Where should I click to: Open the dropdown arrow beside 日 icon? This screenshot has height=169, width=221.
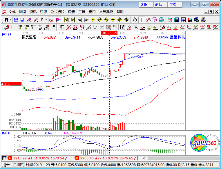coord(10,20)
